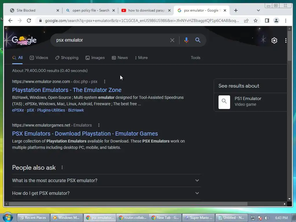Open PSX Emulators - Download Playstation link
The image size is (296, 222).
point(85,134)
